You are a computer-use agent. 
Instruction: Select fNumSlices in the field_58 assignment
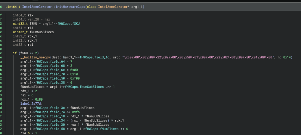[110, 129]
